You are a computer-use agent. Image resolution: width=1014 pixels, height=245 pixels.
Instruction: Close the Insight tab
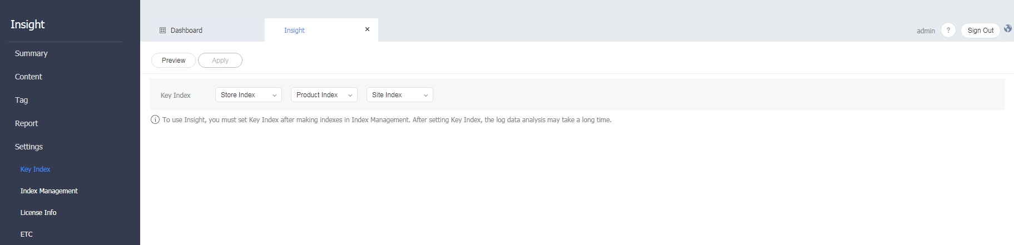pos(367,29)
